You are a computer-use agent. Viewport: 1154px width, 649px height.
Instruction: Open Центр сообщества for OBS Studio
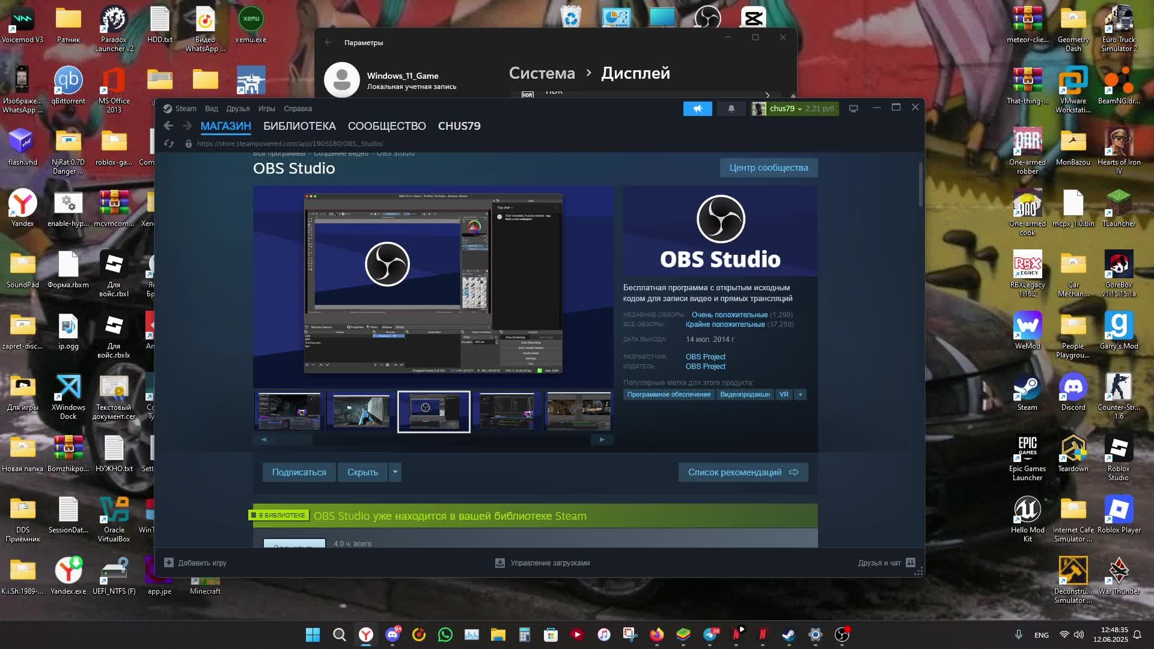coord(769,168)
